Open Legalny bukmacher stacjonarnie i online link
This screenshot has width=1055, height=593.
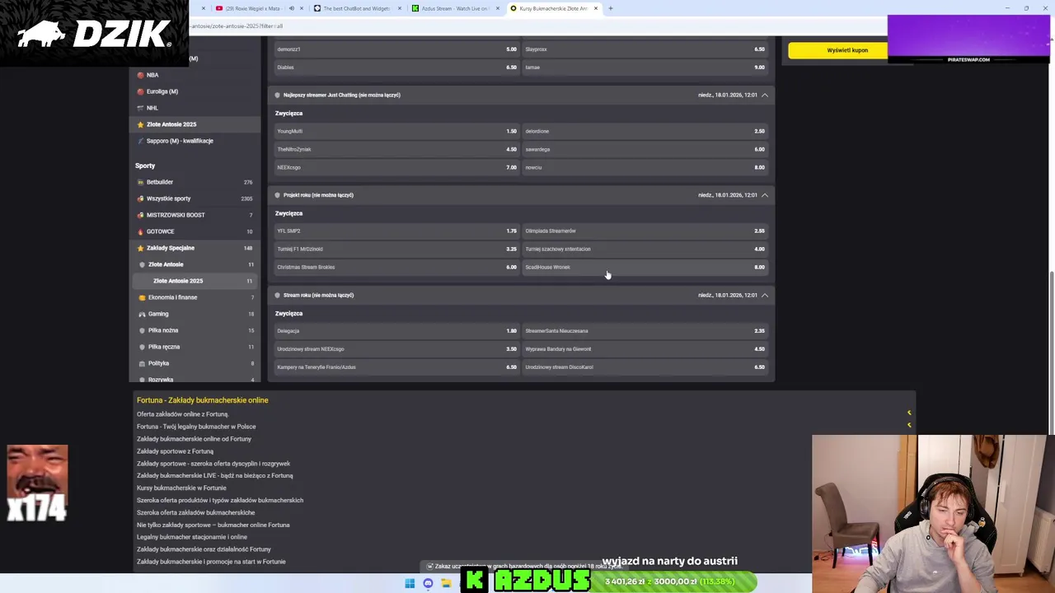point(192,537)
